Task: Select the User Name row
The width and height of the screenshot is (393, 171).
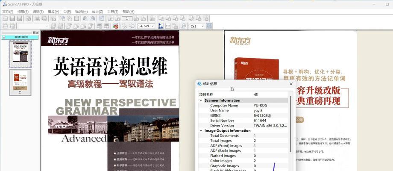Action: [243, 110]
